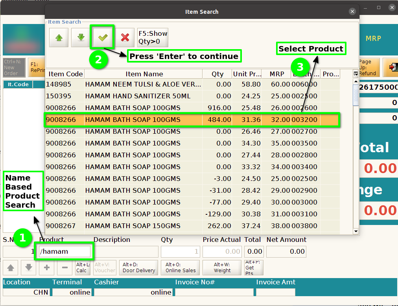The image size is (398, 306).
Task: Click the Total field showing 0.00
Action: [x=254, y=252]
